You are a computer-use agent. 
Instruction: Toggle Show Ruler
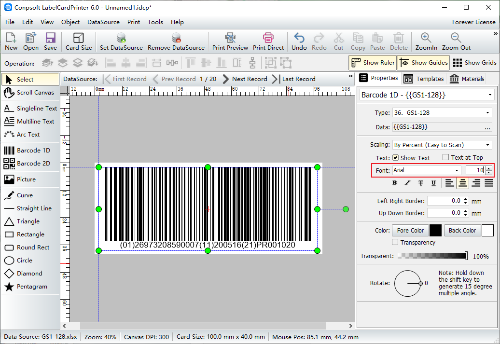tap(373, 63)
